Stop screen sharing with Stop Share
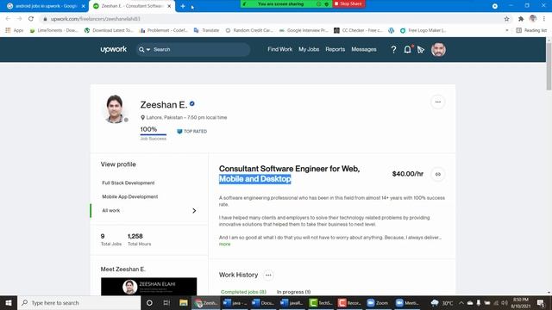The image size is (552, 310). (348, 3)
